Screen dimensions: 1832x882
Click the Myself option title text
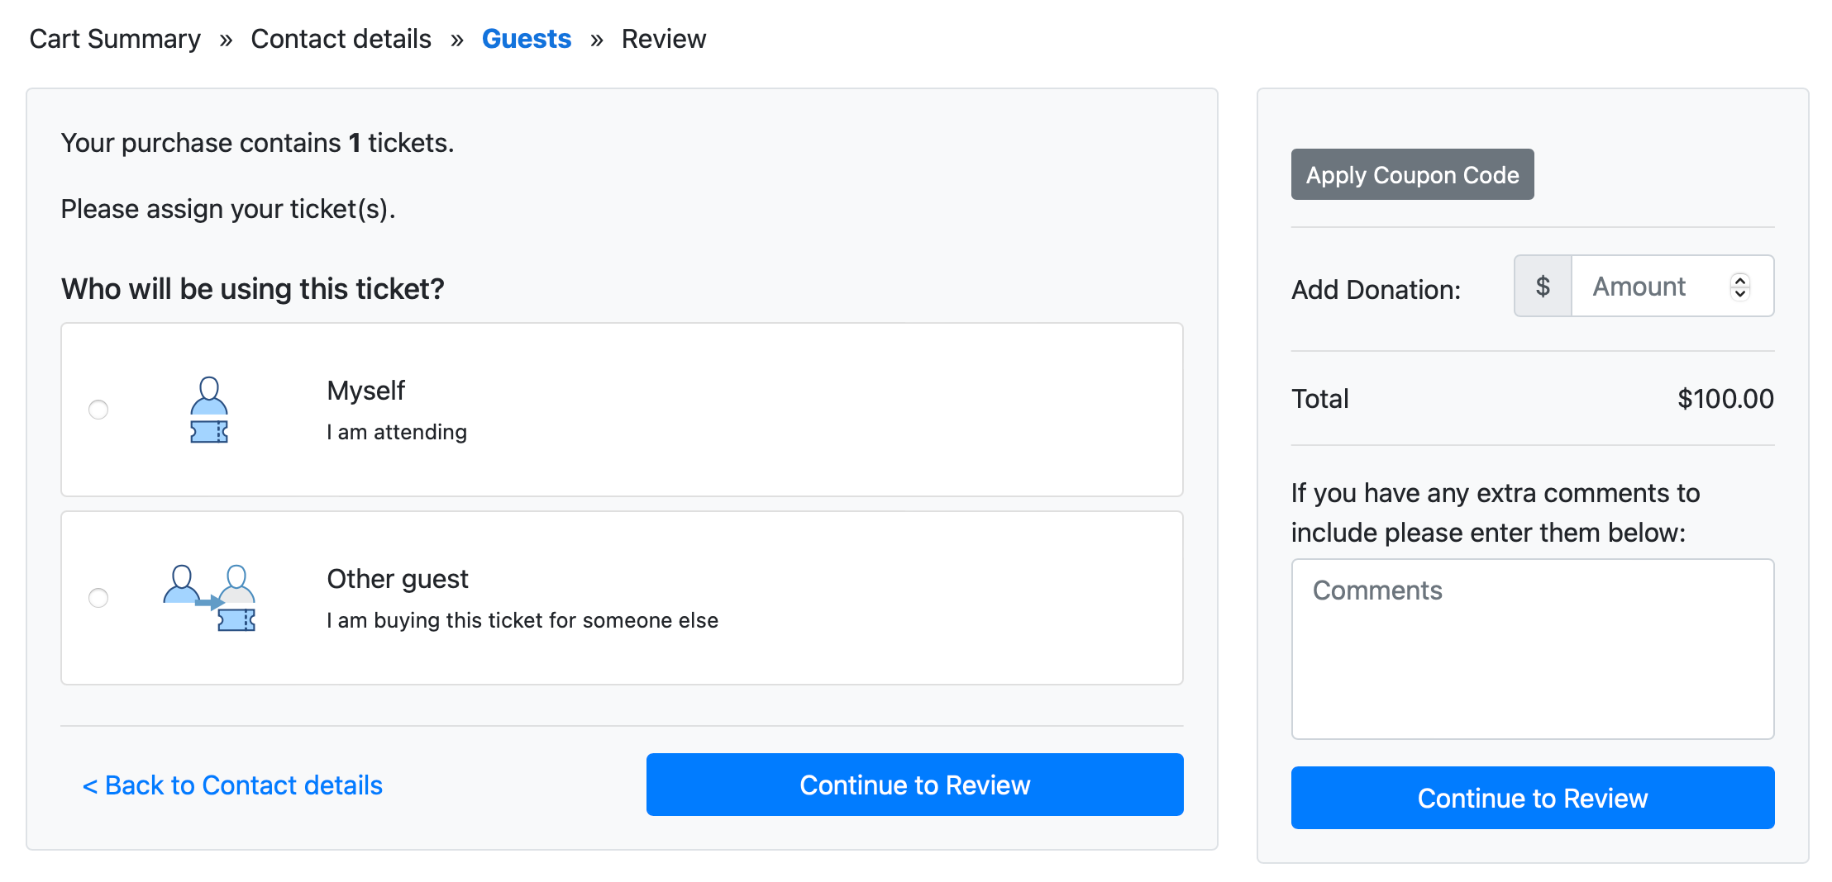[365, 391]
